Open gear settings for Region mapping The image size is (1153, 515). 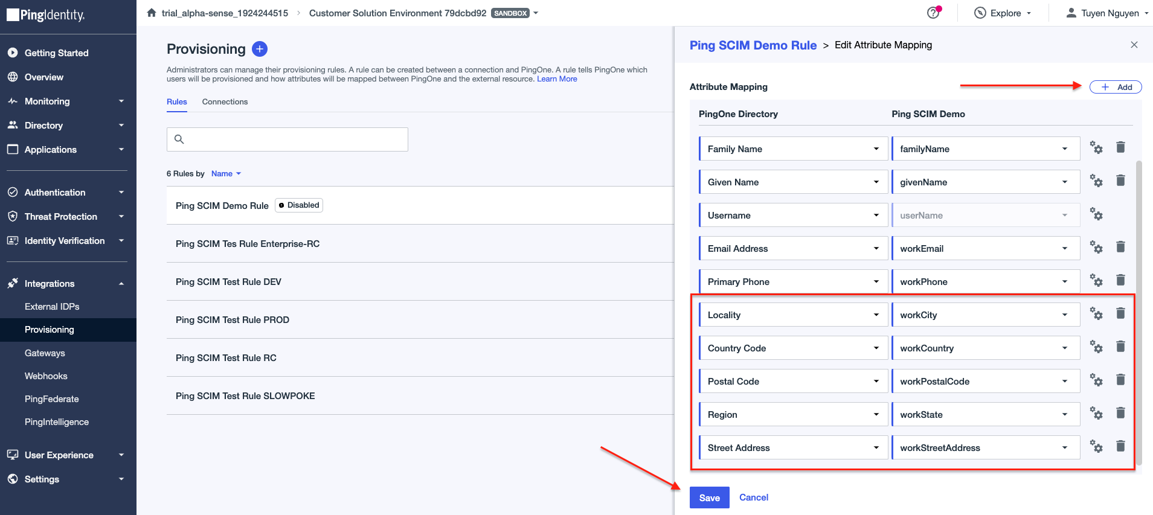click(x=1096, y=414)
